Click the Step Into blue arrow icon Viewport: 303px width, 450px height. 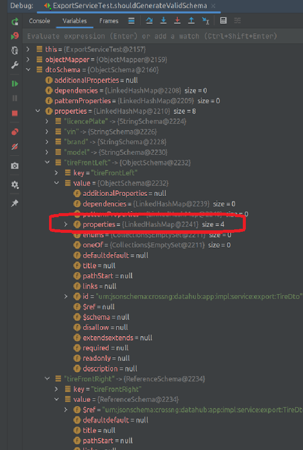click(164, 21)
